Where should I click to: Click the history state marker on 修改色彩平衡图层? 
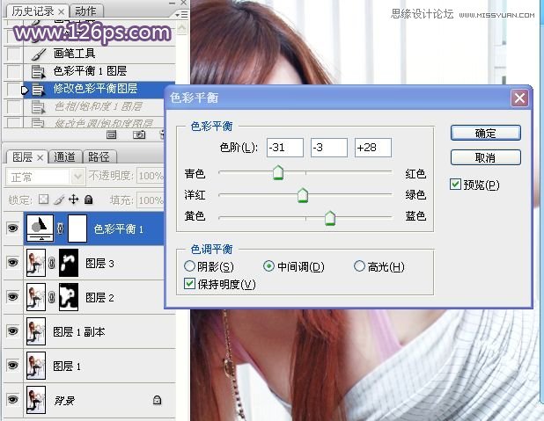pyautogui.click(x=25, y=91)
